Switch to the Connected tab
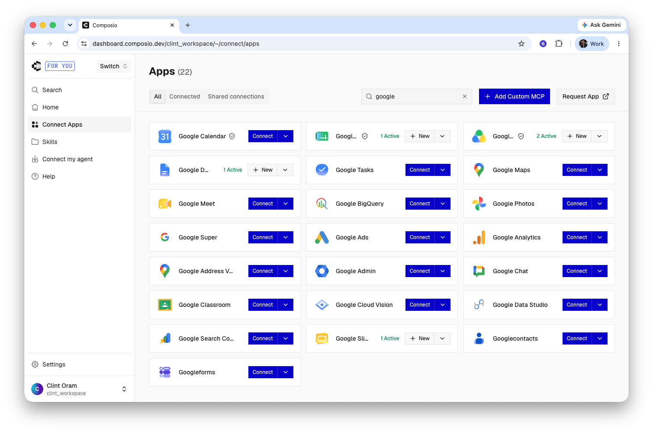653x434 pixels. click(185, 96)
